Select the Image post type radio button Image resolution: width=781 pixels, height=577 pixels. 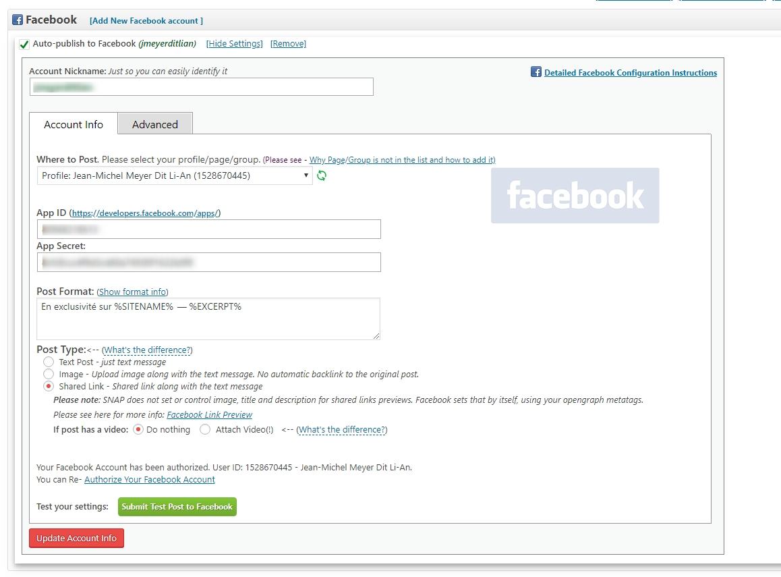click(49, 374)
